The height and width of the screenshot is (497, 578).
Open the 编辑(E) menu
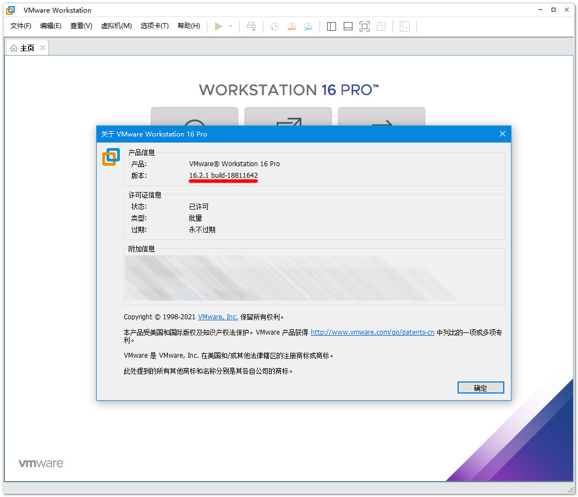[x=51, y=26]
